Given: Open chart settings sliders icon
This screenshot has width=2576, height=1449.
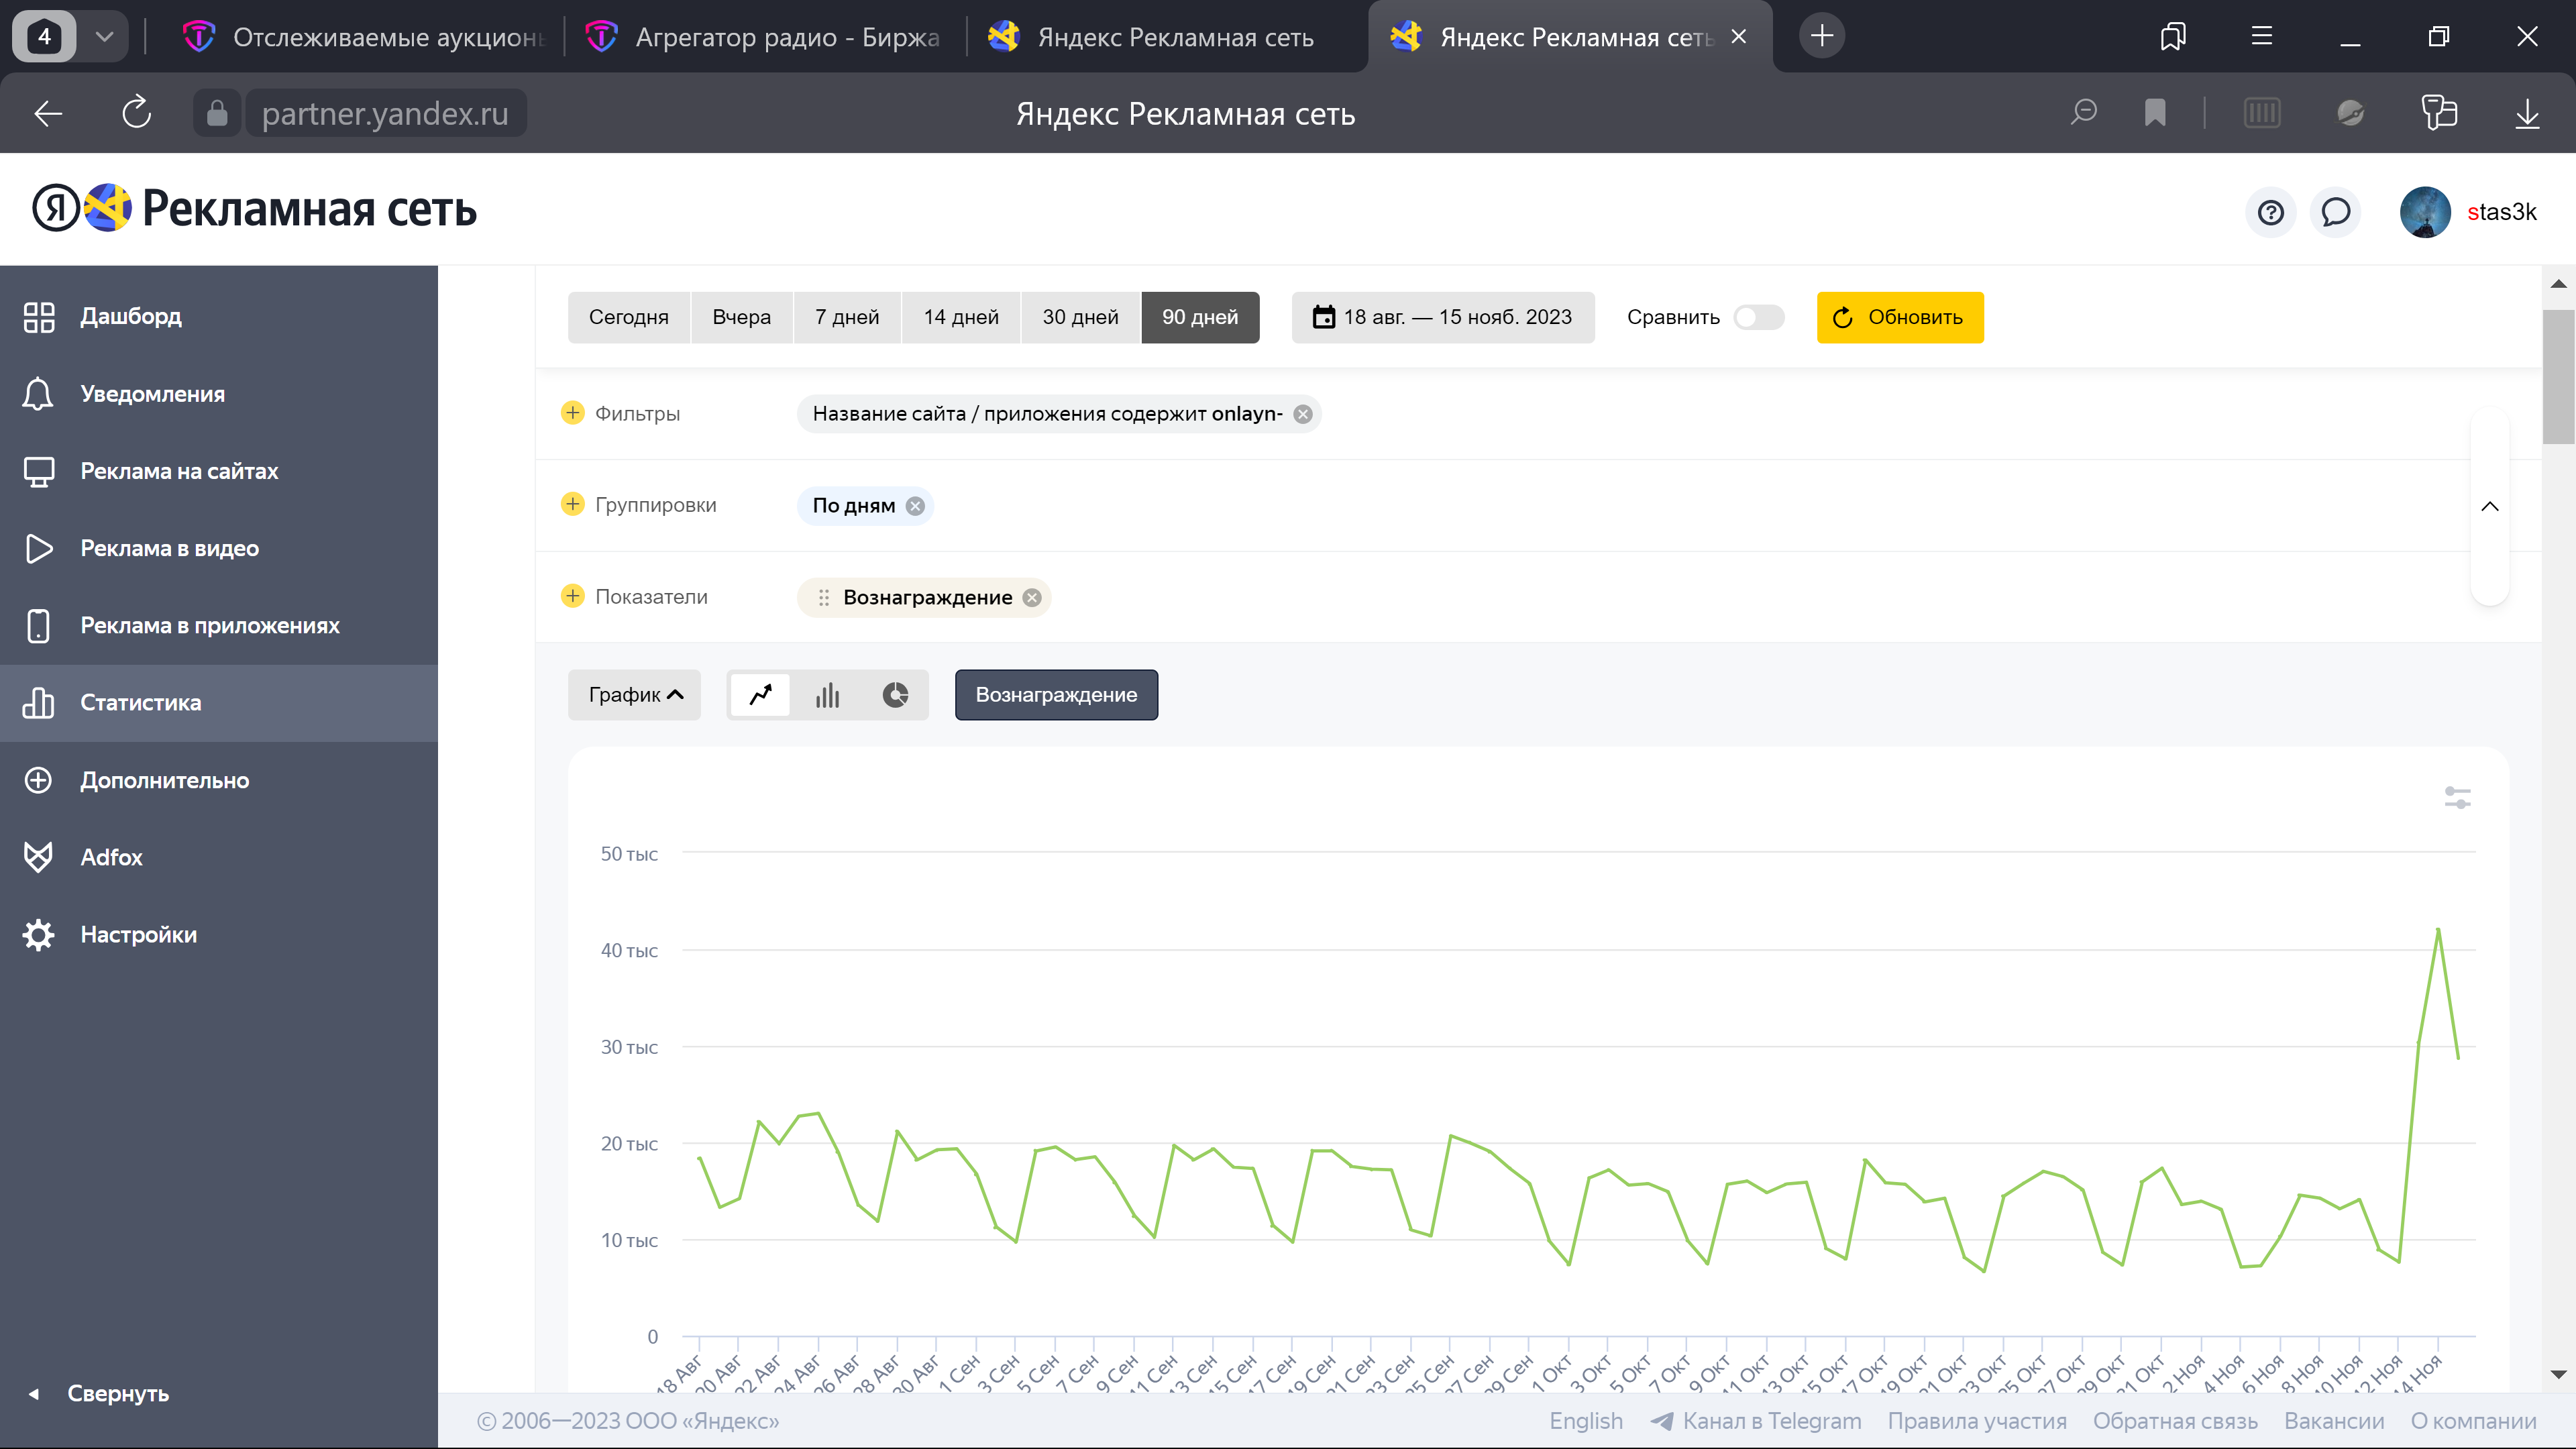Looking at the screenshot, I should (x=2457, y=798).
